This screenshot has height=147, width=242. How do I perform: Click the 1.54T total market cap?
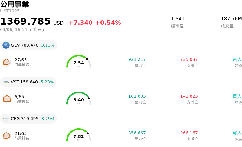(x=178, y=19)
